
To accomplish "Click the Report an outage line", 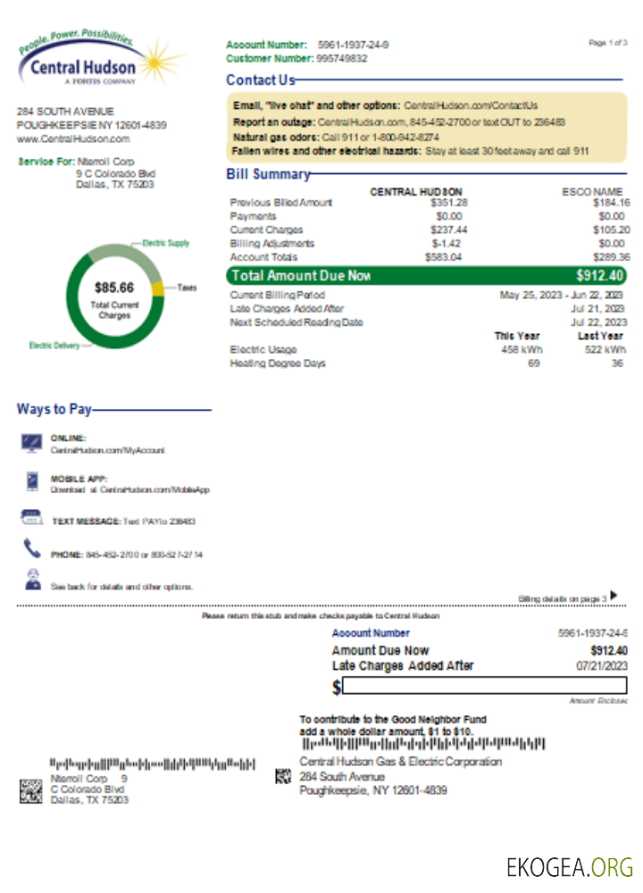I will 398,121.
